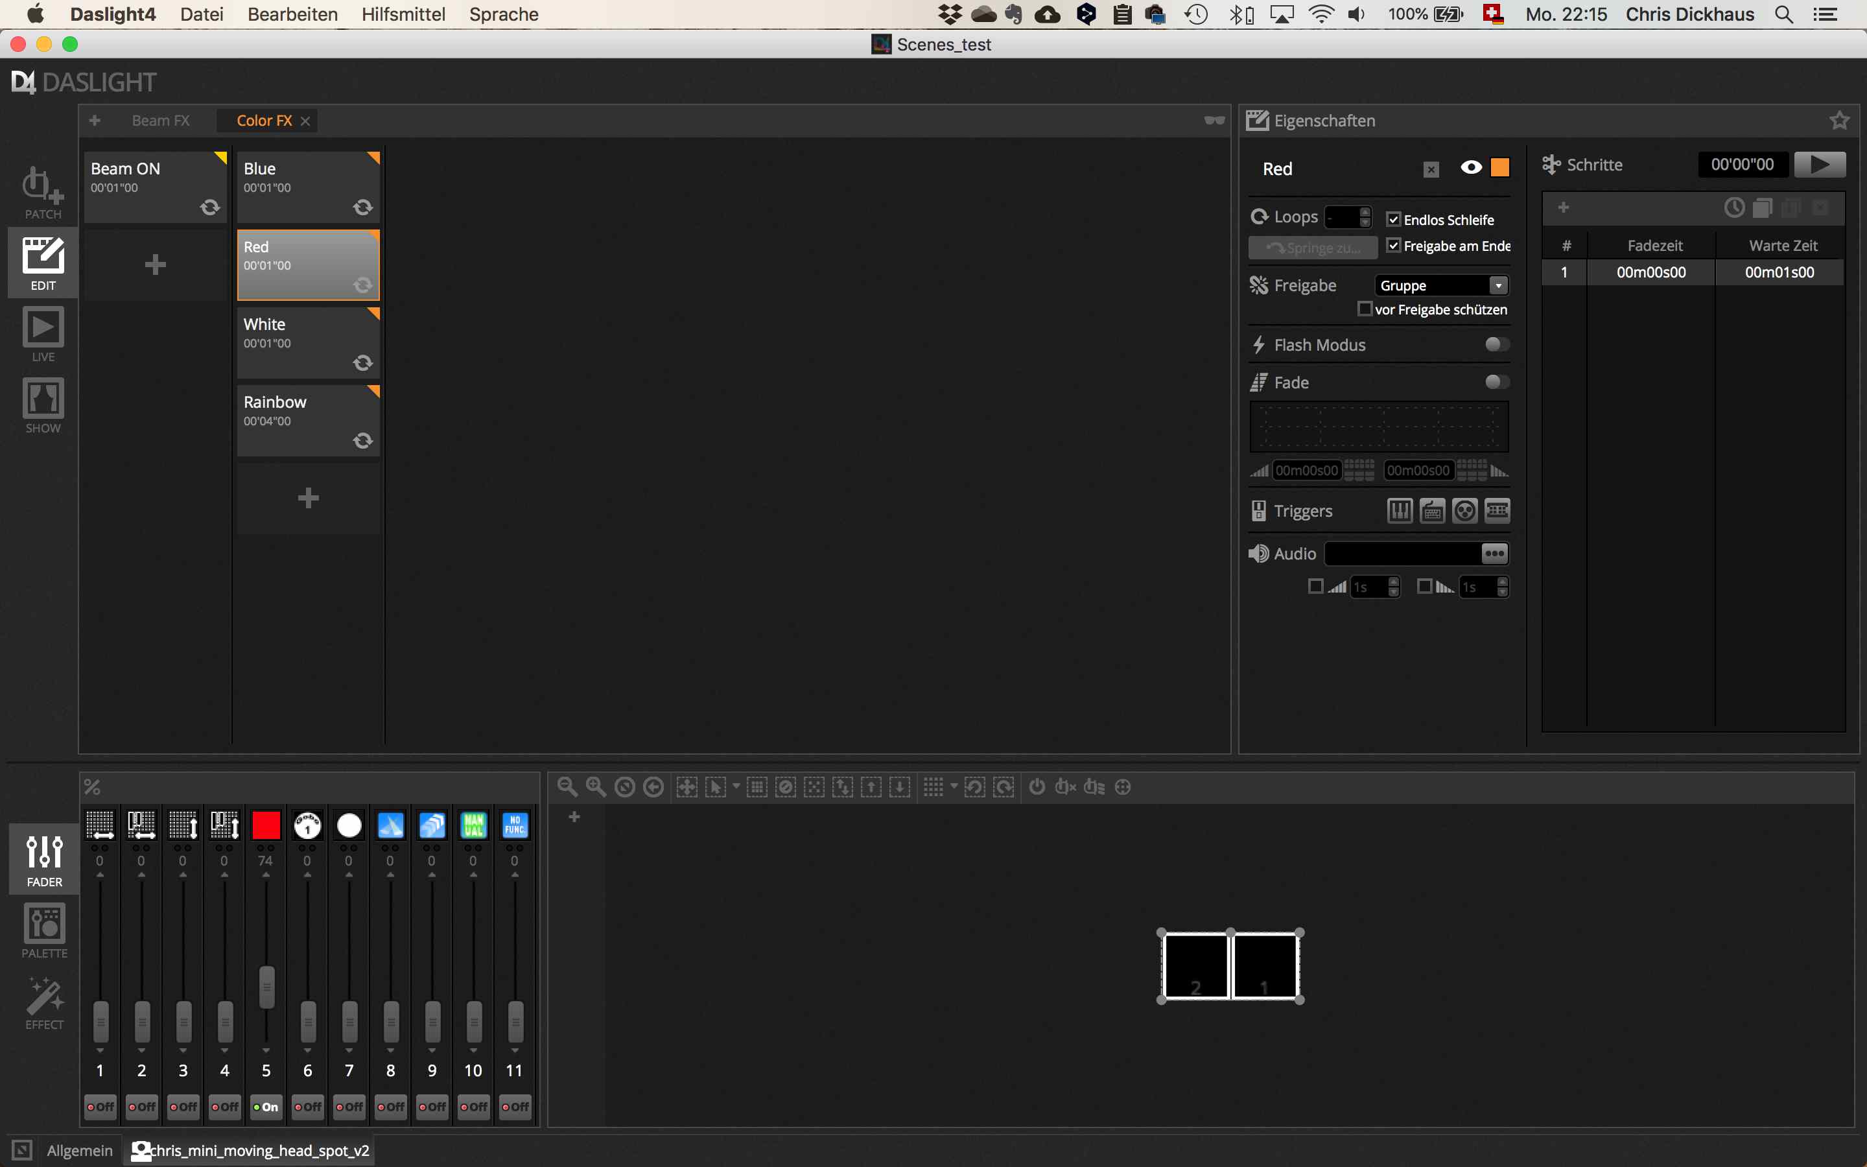Click the Triggers panel expander icon

pos(1260,510)
